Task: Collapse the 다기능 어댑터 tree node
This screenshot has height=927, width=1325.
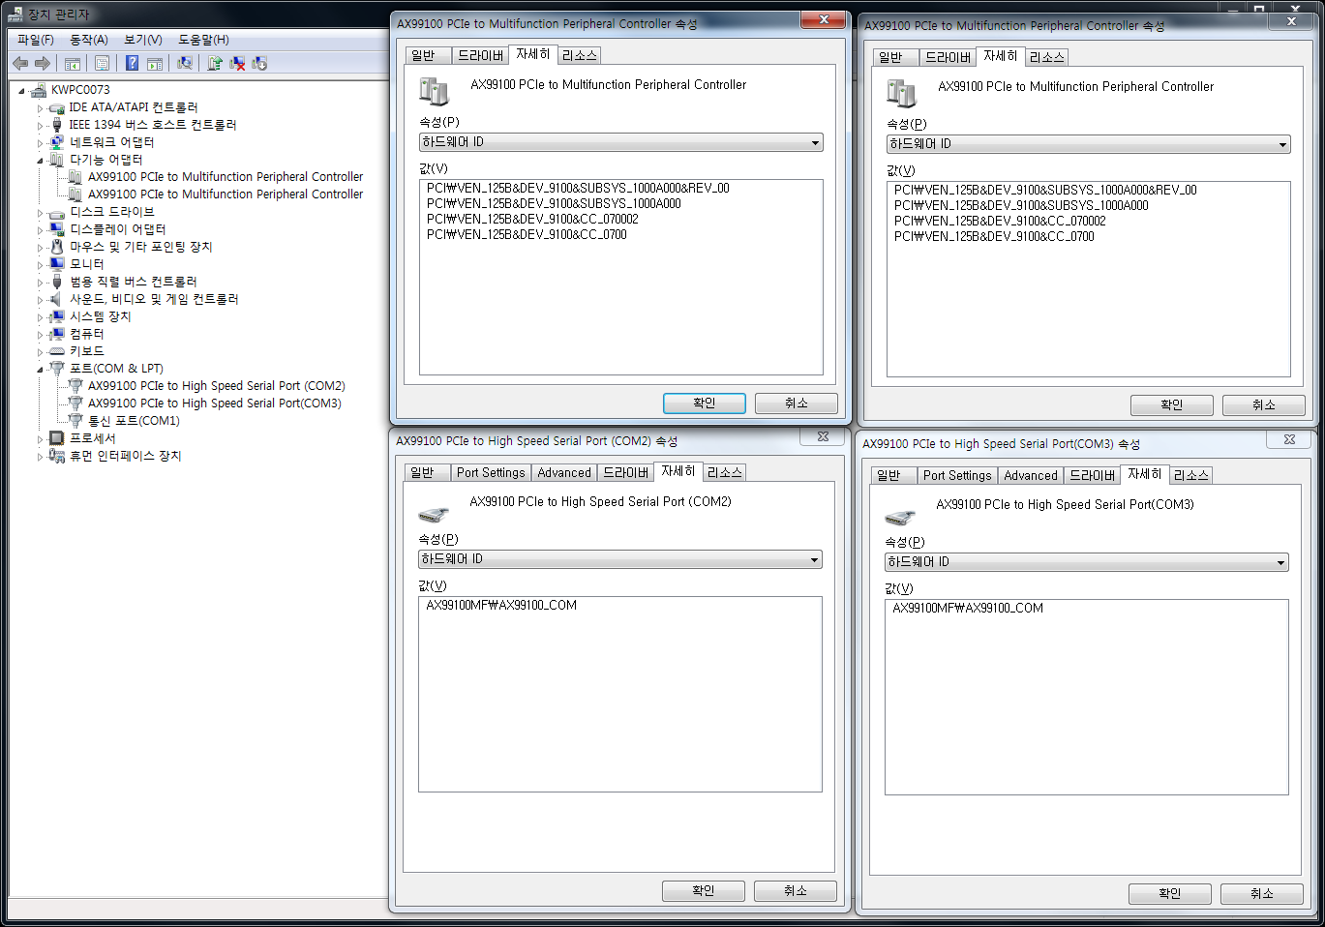Action: 41,161
